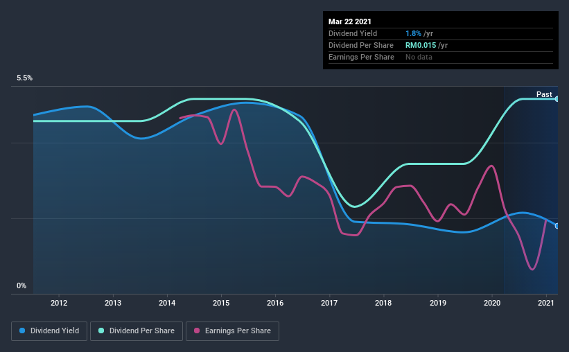This screenshot has height=352, width=569.
Task: Toggle the Dividend Per Share legend button
Action: 137,331
